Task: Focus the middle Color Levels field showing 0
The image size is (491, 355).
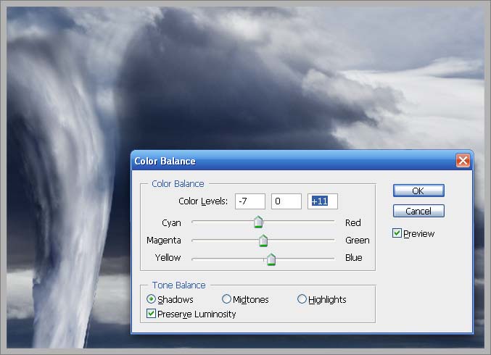Action: pos(286,201)
